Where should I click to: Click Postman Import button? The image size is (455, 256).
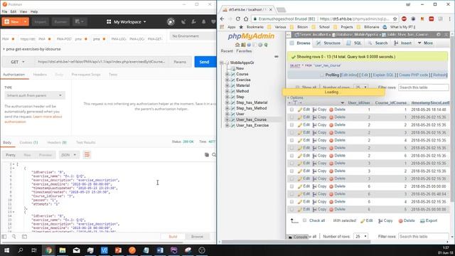(x=40, y=22)
